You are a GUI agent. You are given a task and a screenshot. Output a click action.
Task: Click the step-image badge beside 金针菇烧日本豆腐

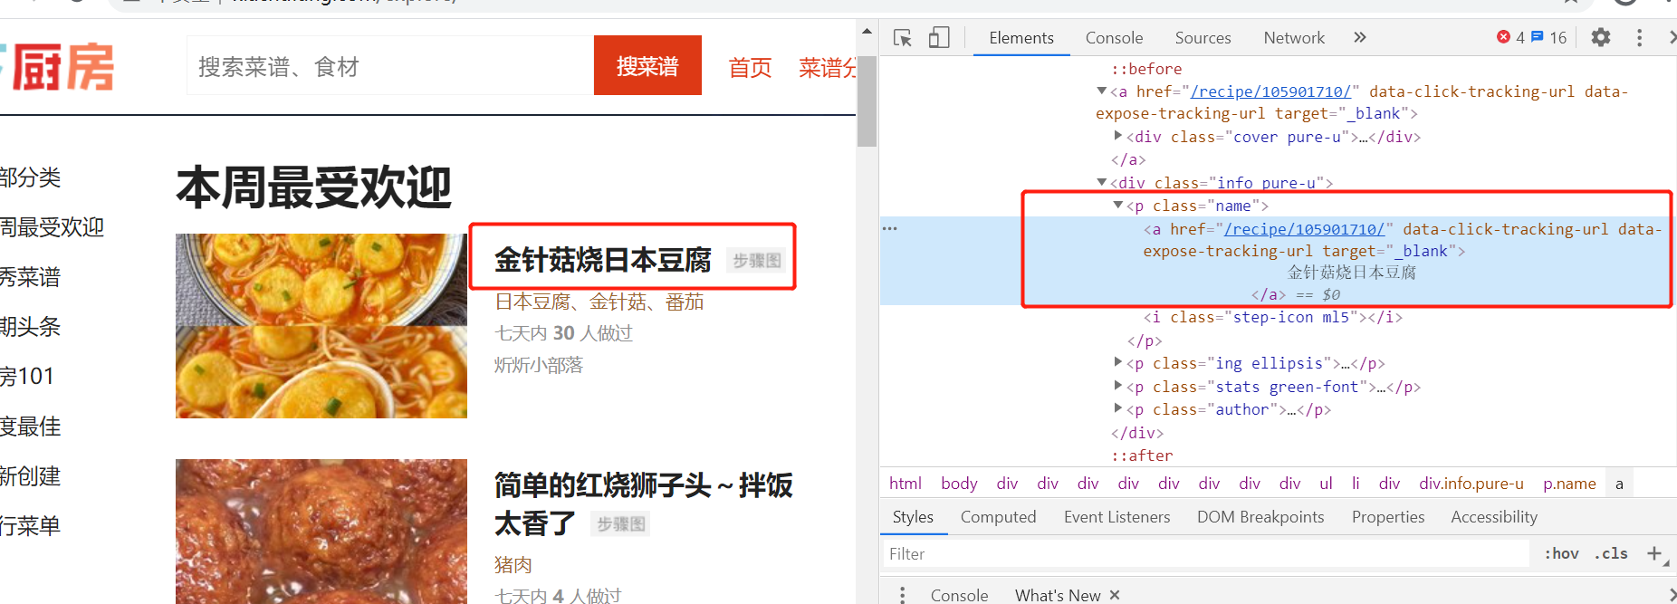(757, 261)
